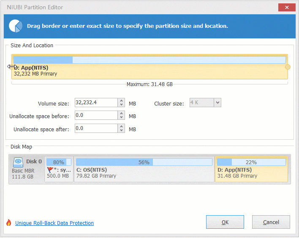Click the 56% usage bar of C: drive

pos(144,162)
